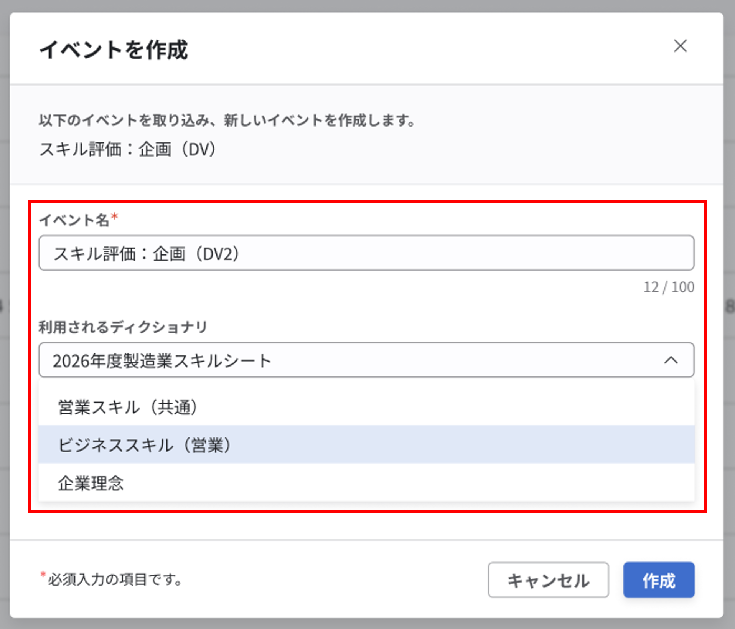Click the イベントを作成 dialog title
Screen dimensions: 735x629
[x=114, y=50]
